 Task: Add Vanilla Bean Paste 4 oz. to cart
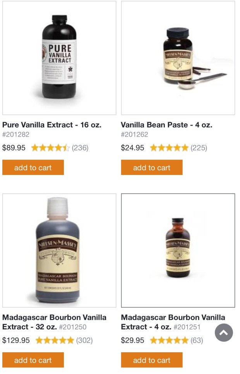point(151,168)
